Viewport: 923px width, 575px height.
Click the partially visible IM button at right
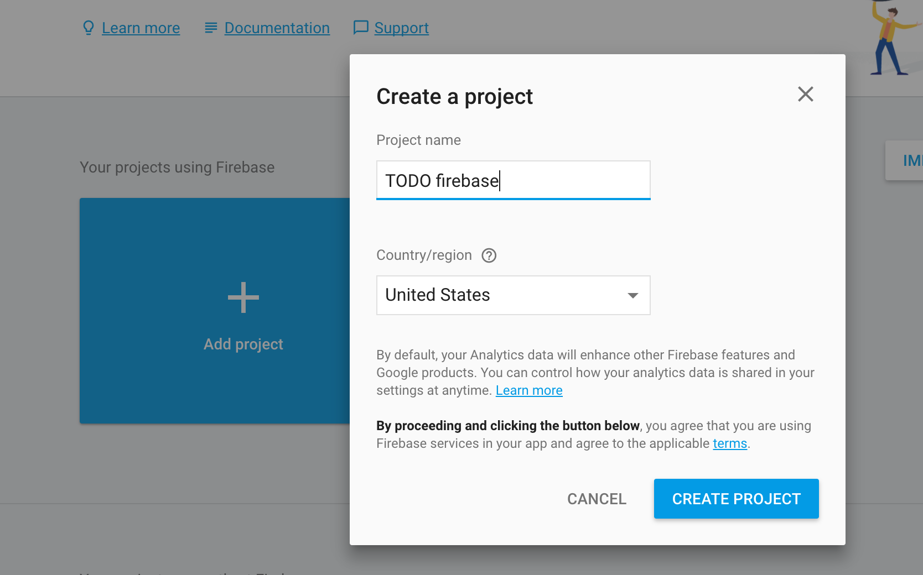(x=905, y=160)
